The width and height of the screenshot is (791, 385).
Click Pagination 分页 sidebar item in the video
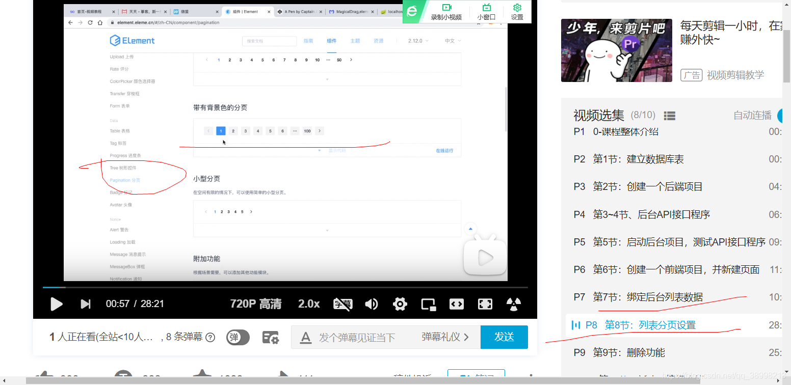coord(125,180)
